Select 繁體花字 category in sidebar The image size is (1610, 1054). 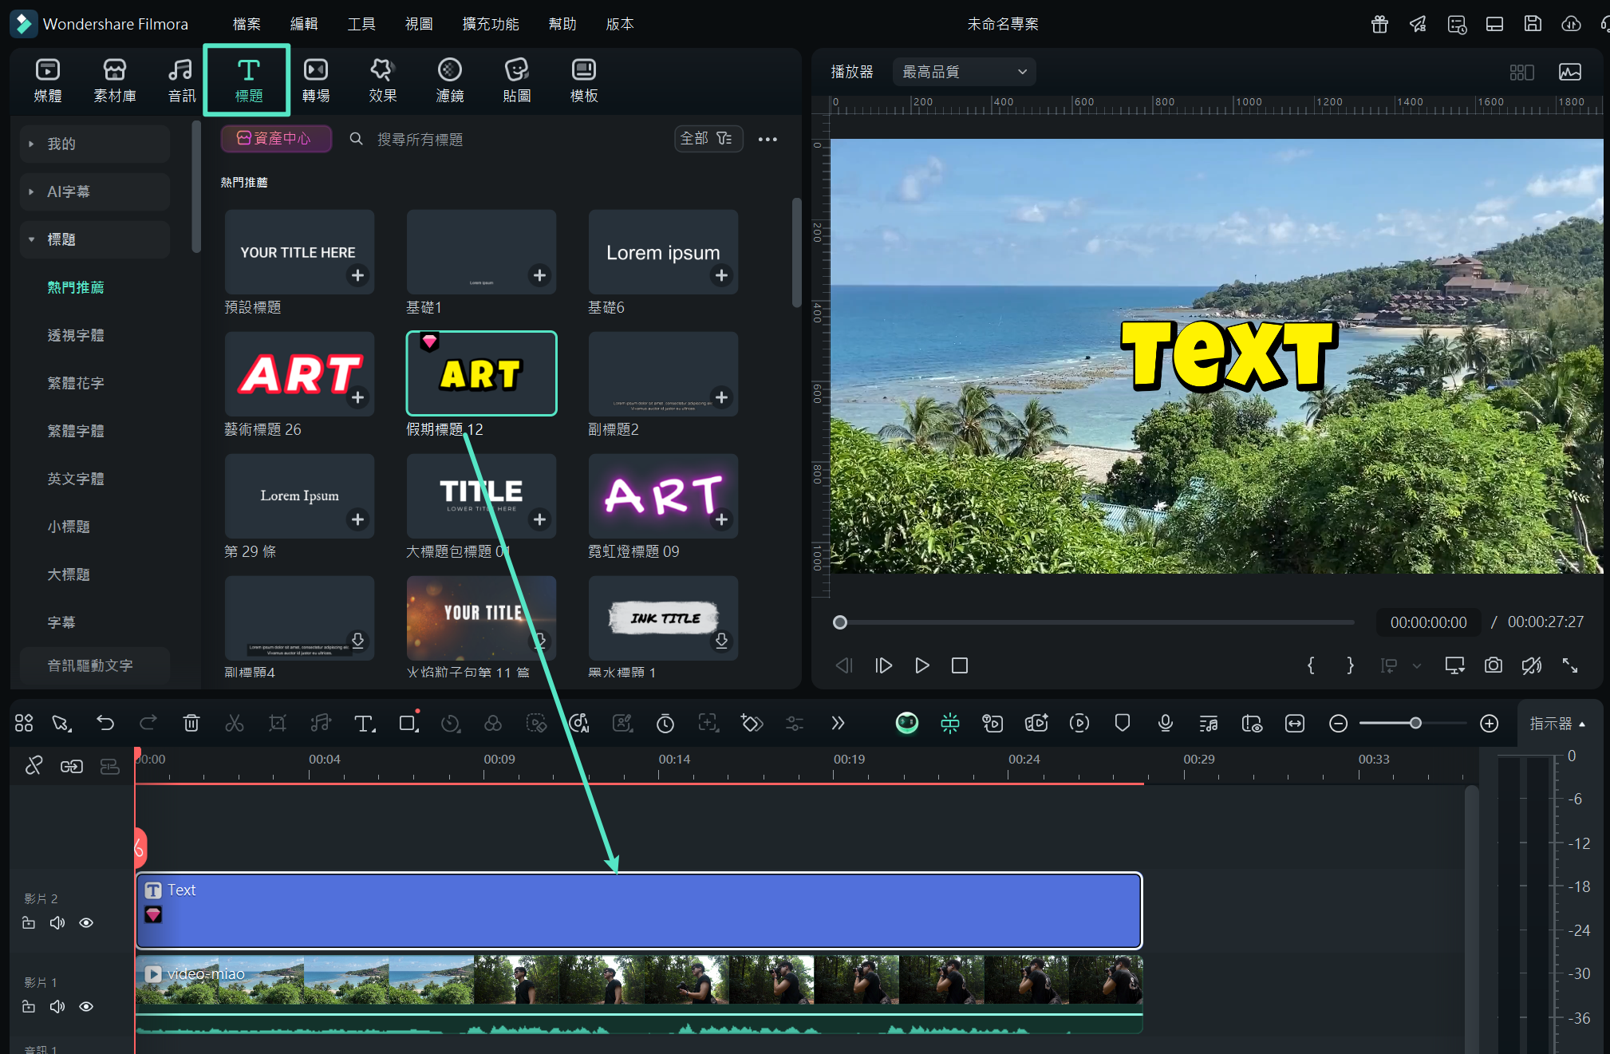click(76, 383)
